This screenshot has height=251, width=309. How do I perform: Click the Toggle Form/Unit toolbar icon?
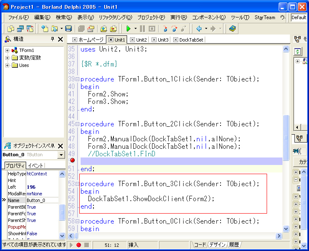pos(30,29)
